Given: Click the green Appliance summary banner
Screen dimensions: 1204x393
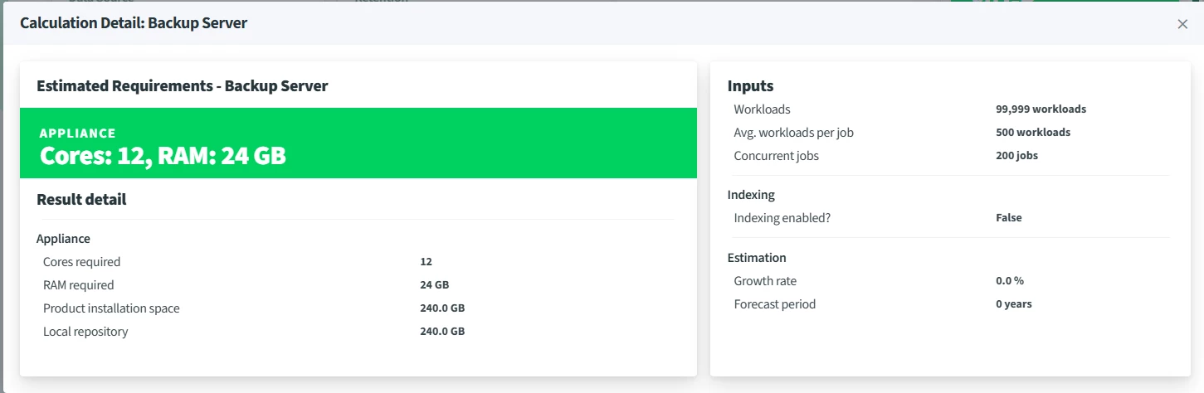Looking at the screenshot, I should (x=358, y=143).
